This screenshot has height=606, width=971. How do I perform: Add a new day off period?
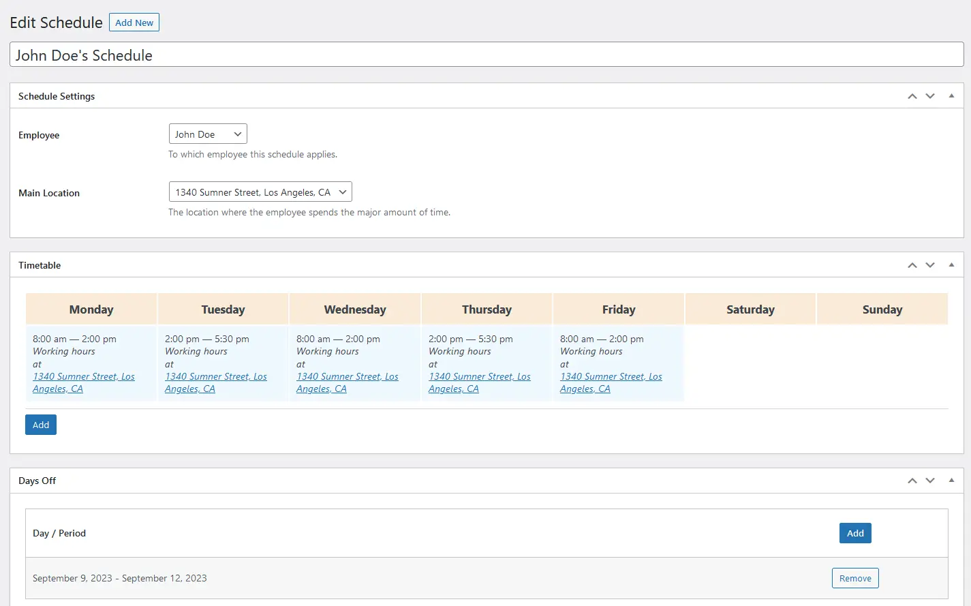click(855, 533)
